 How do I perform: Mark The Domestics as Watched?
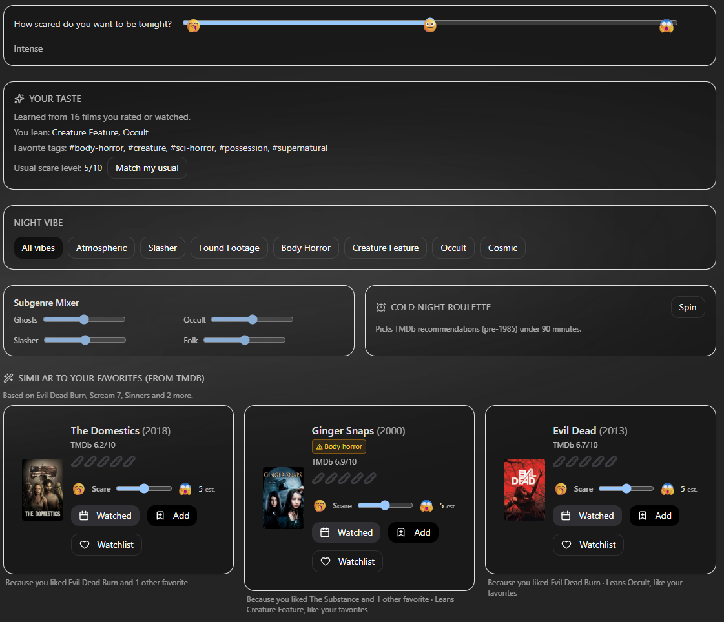(105, 516)
